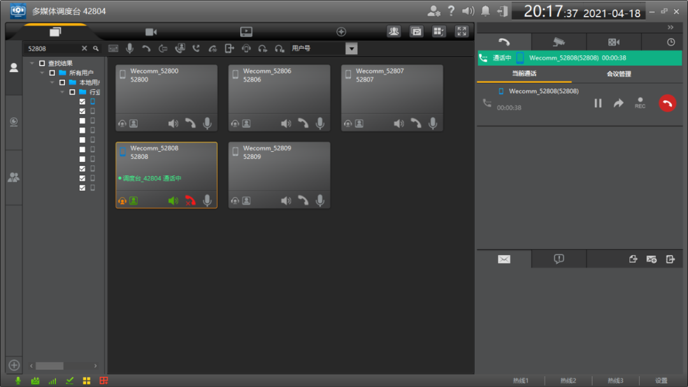Click the headset stop icon in toolbar
Screen dimensions: 688x387
280,48
